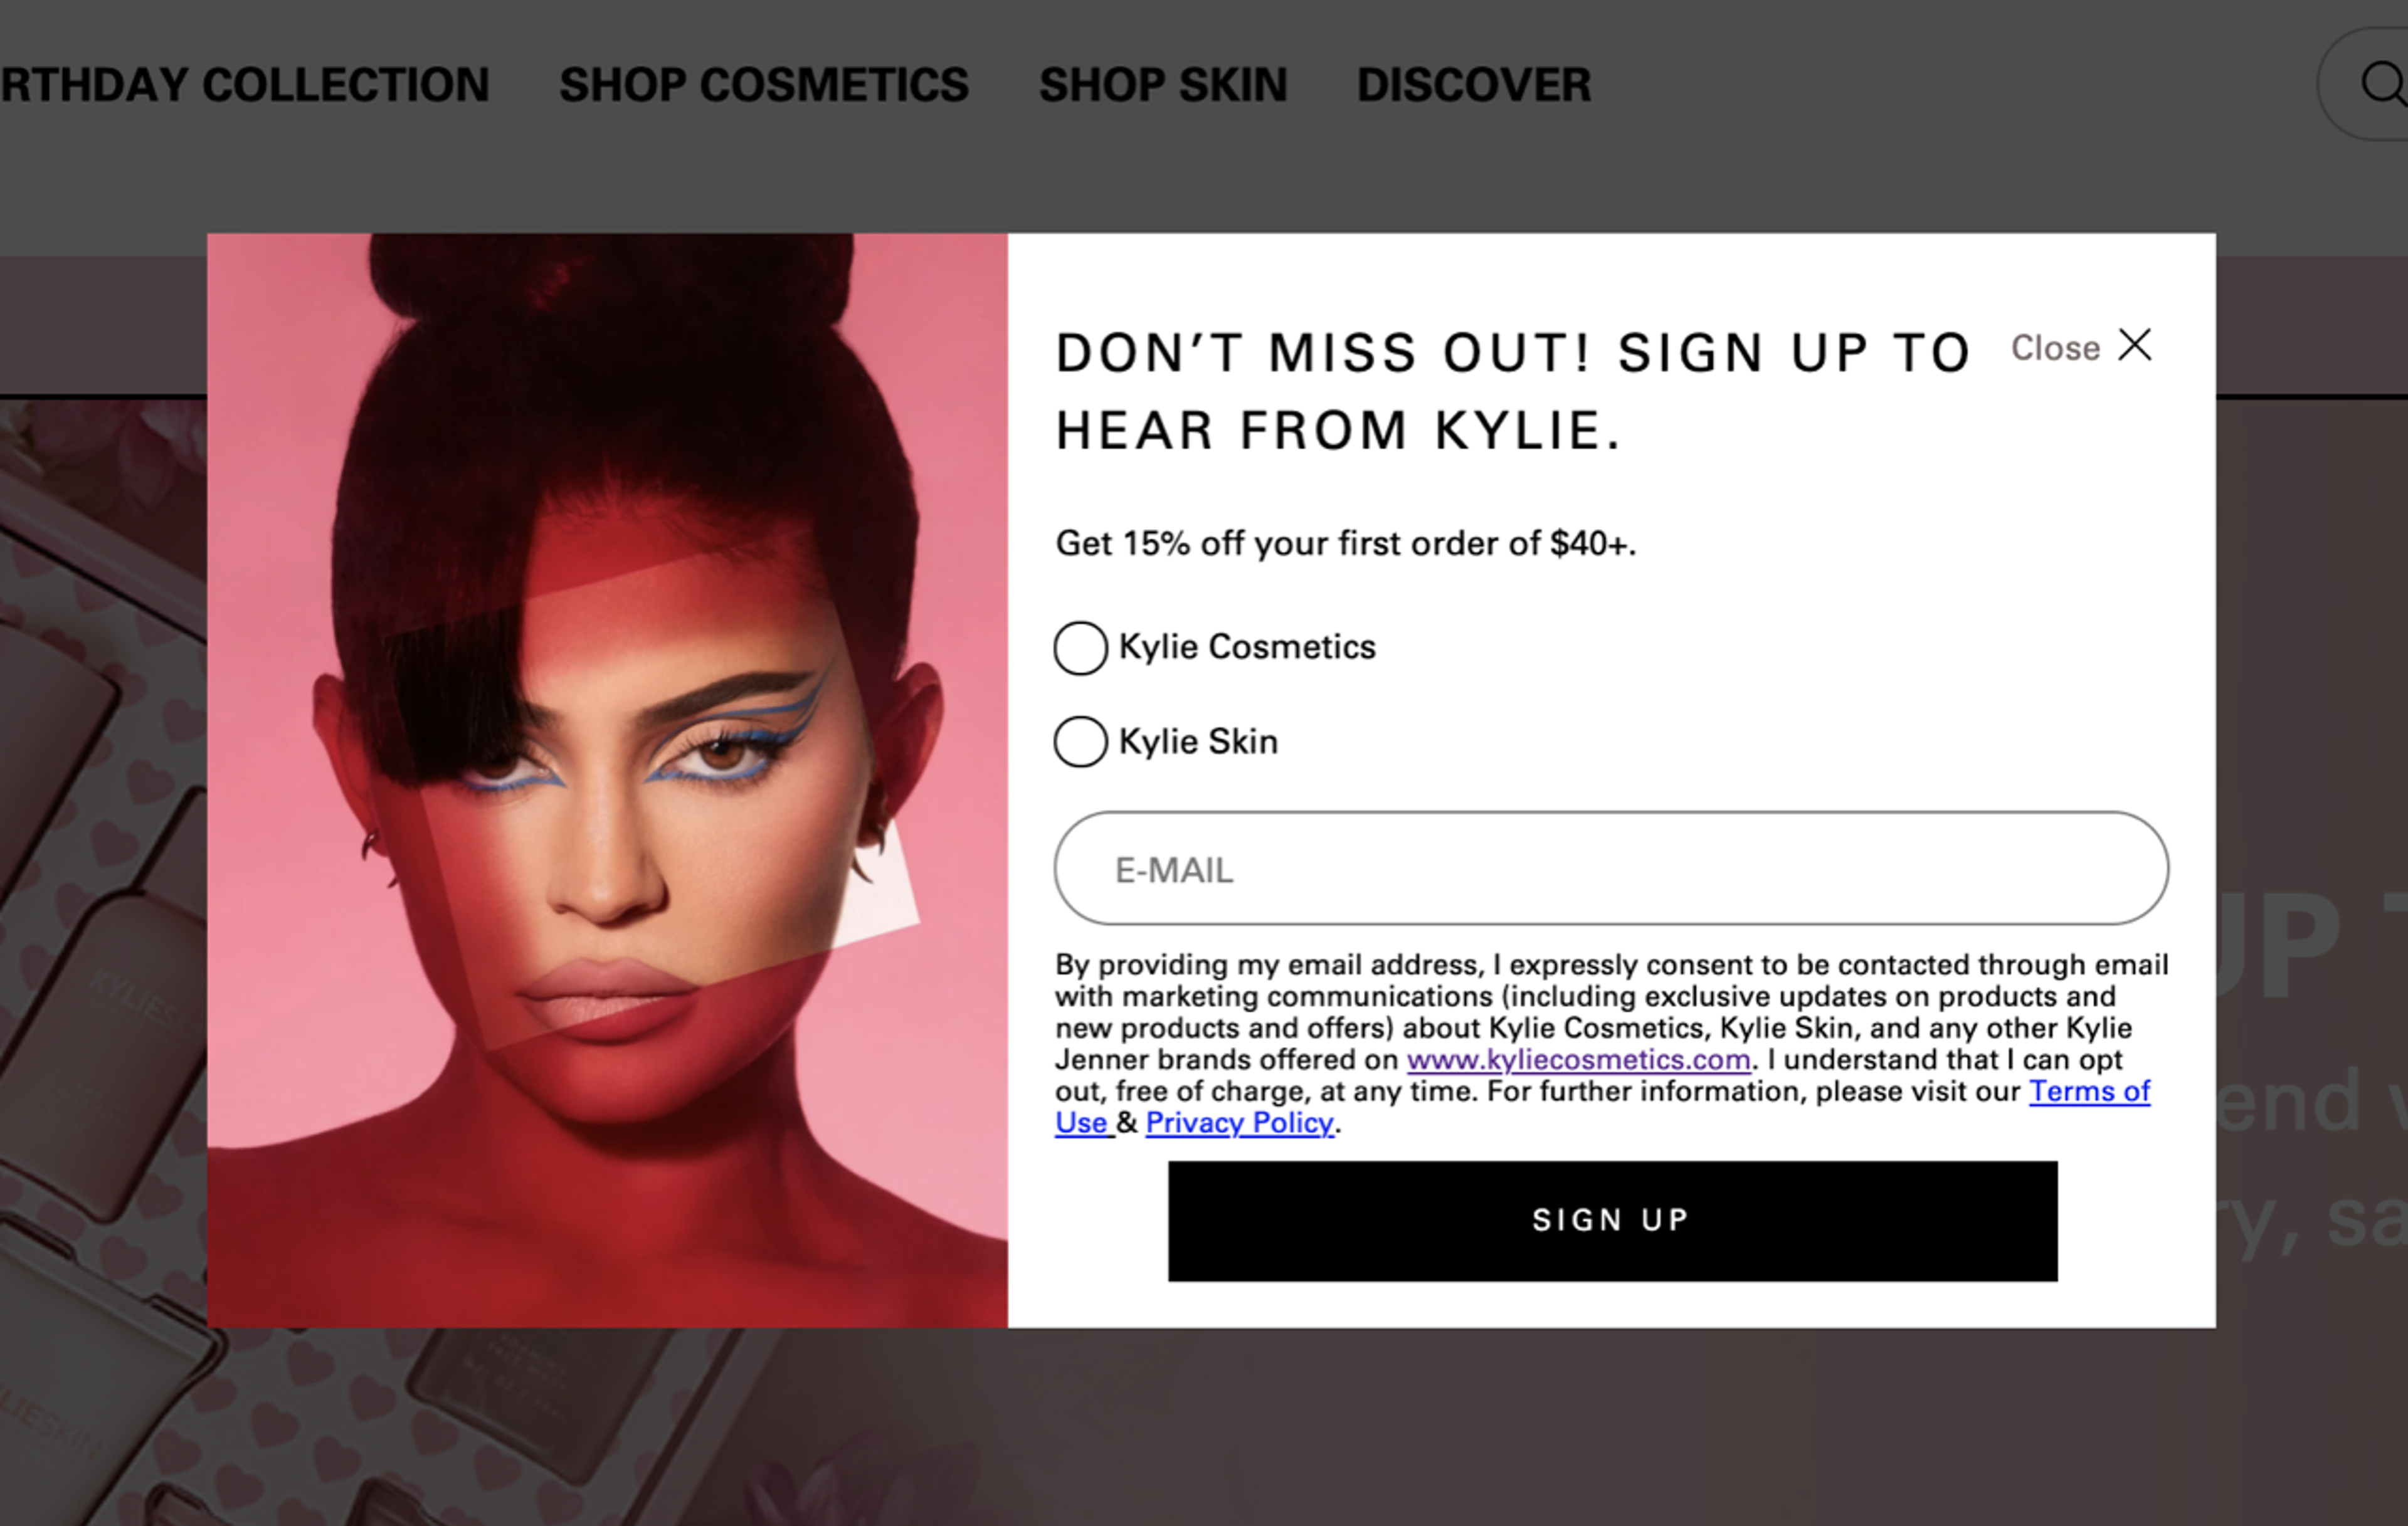Open the www.kyliecosmetics.com link
The image size is (2408, 1526).
(x=1577, y=1060)
